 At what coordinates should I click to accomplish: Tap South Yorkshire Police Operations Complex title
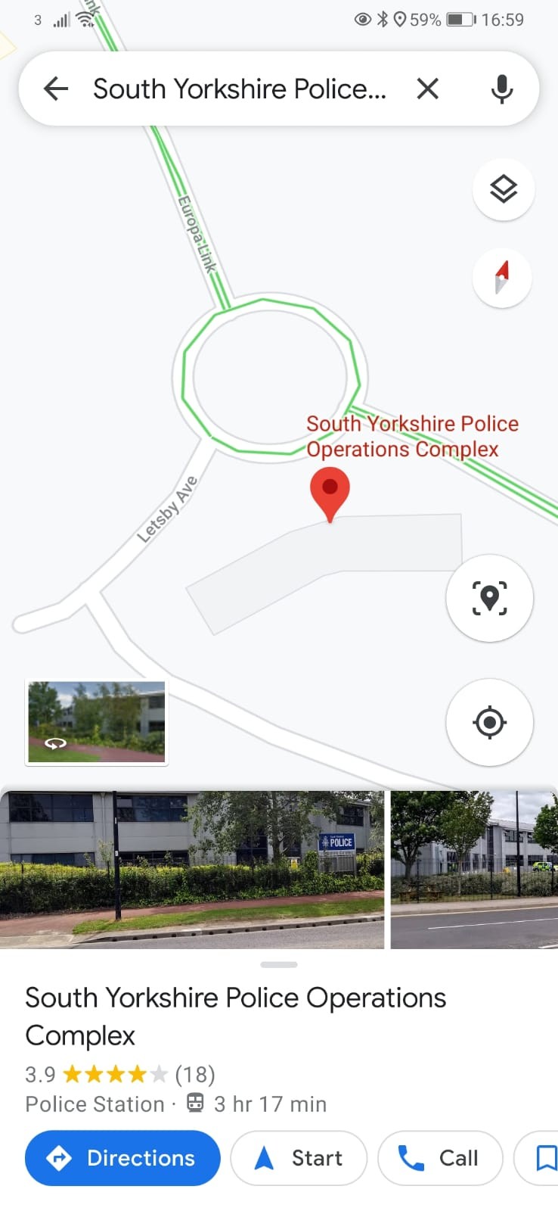(235, 1016)
